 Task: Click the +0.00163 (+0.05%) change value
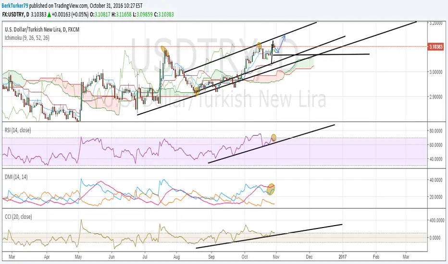(70, 14)
